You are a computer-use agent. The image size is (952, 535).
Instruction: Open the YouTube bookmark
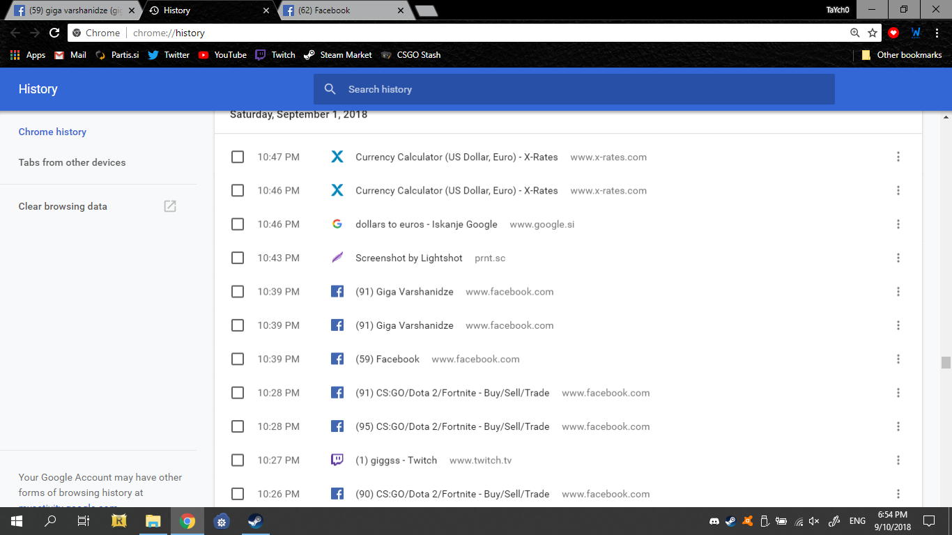tap(222, 55)
